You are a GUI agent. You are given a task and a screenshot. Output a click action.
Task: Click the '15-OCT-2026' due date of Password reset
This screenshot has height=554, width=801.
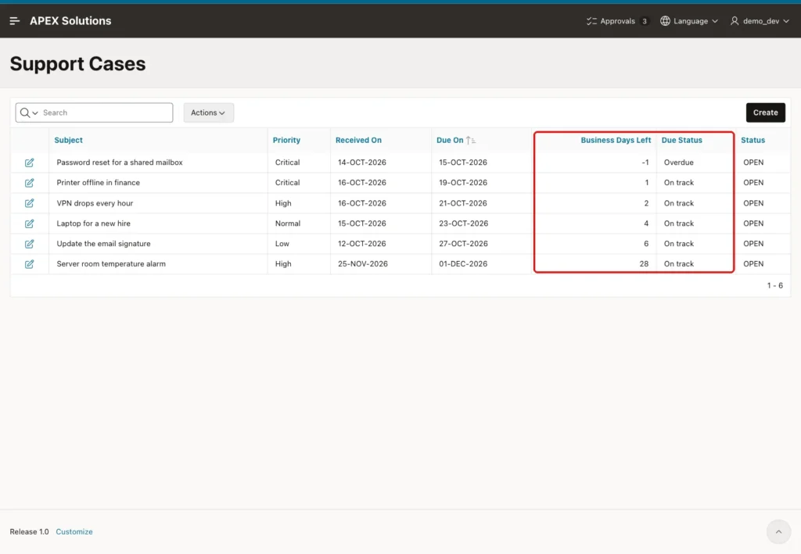tap(463, 163)
